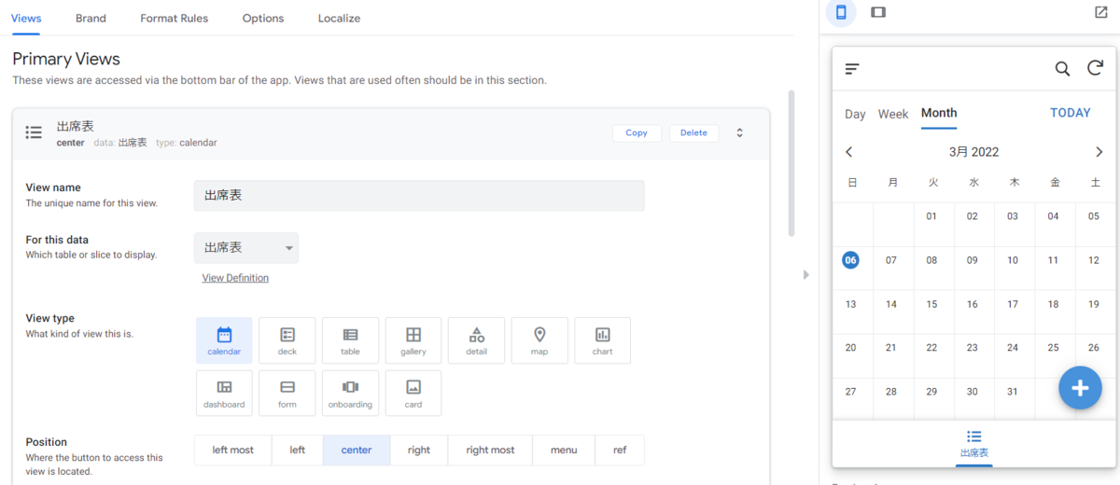Image resolution: width=1120 pixels, height=485 pixels.
Task: Choose the gallery view type
Action: click(x=413, y=340)
